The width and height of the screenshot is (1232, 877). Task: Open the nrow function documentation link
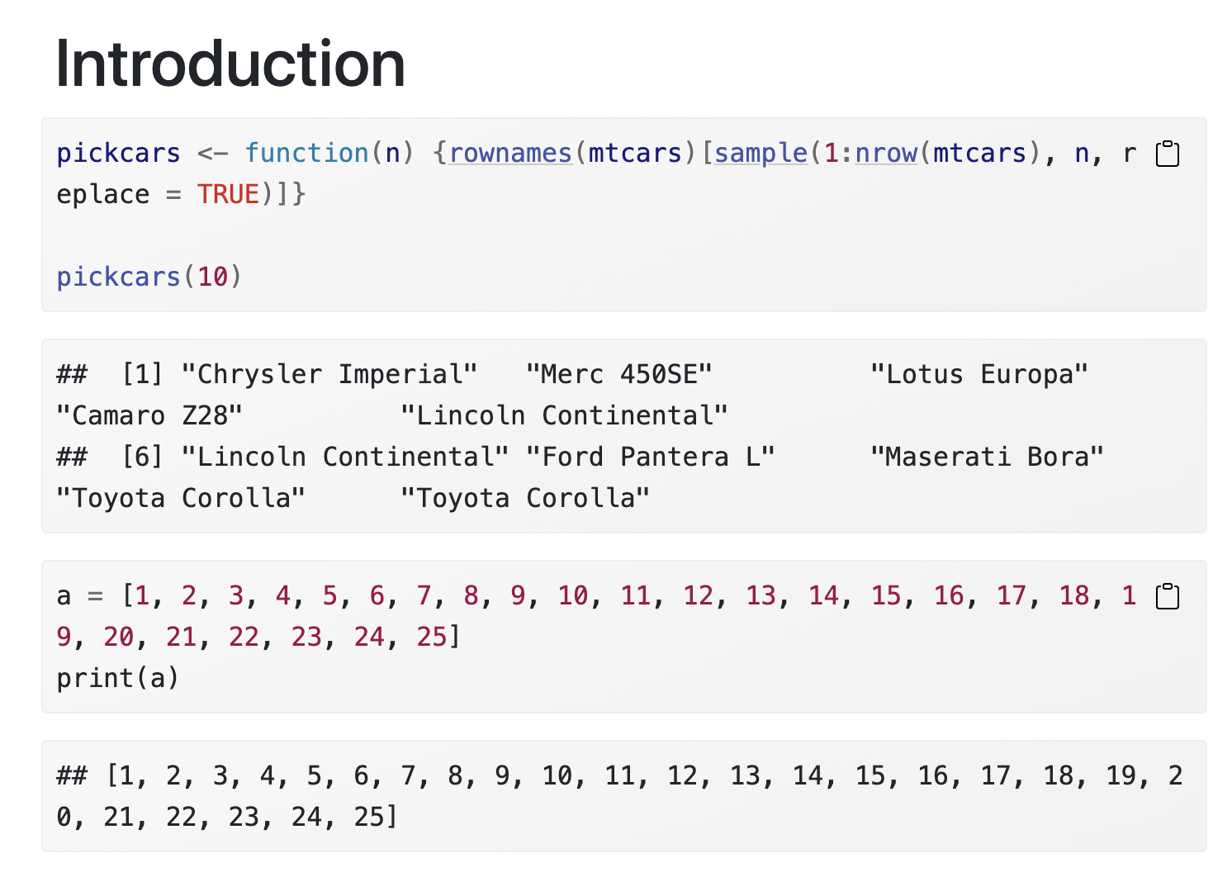pyautogui.click(x=885, y=153)
